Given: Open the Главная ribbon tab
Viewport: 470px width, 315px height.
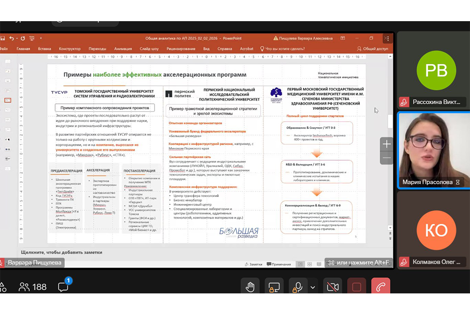Looking at the screenshot, I should point(23,49).
